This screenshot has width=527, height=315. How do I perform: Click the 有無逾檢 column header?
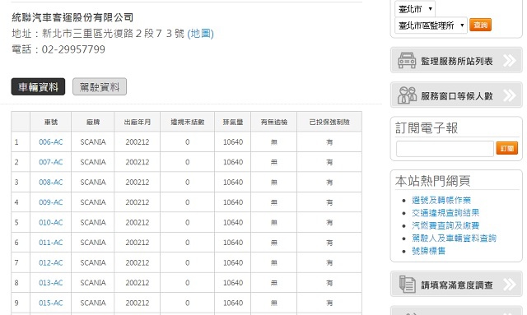click(x=274, y=122)
